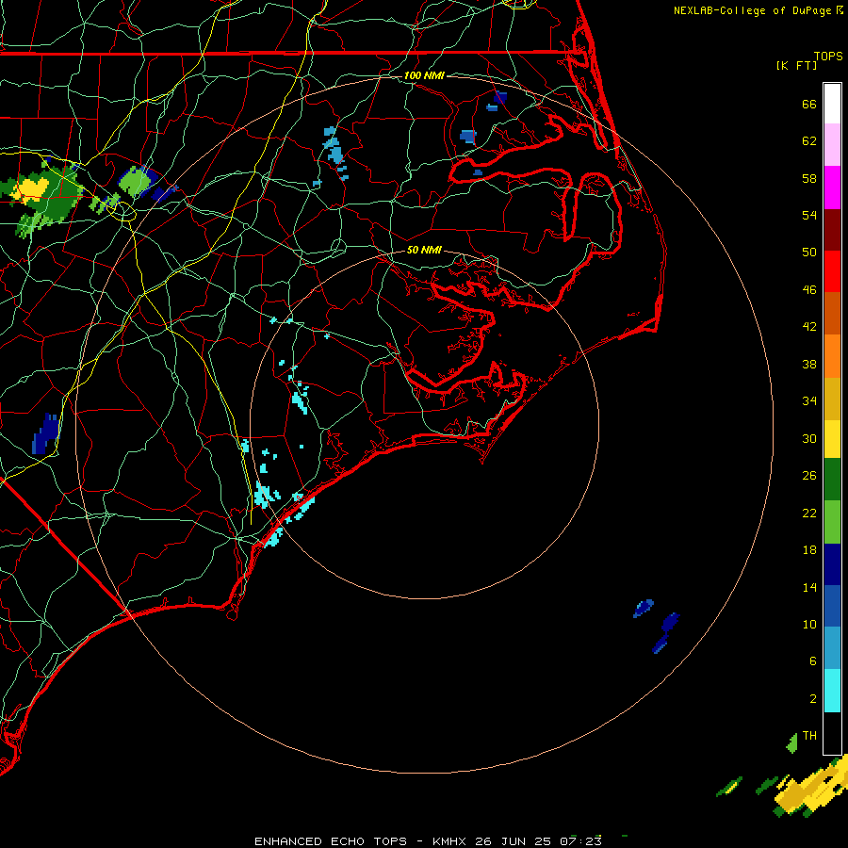Pick the dark red legend swatch

(832, 230)
